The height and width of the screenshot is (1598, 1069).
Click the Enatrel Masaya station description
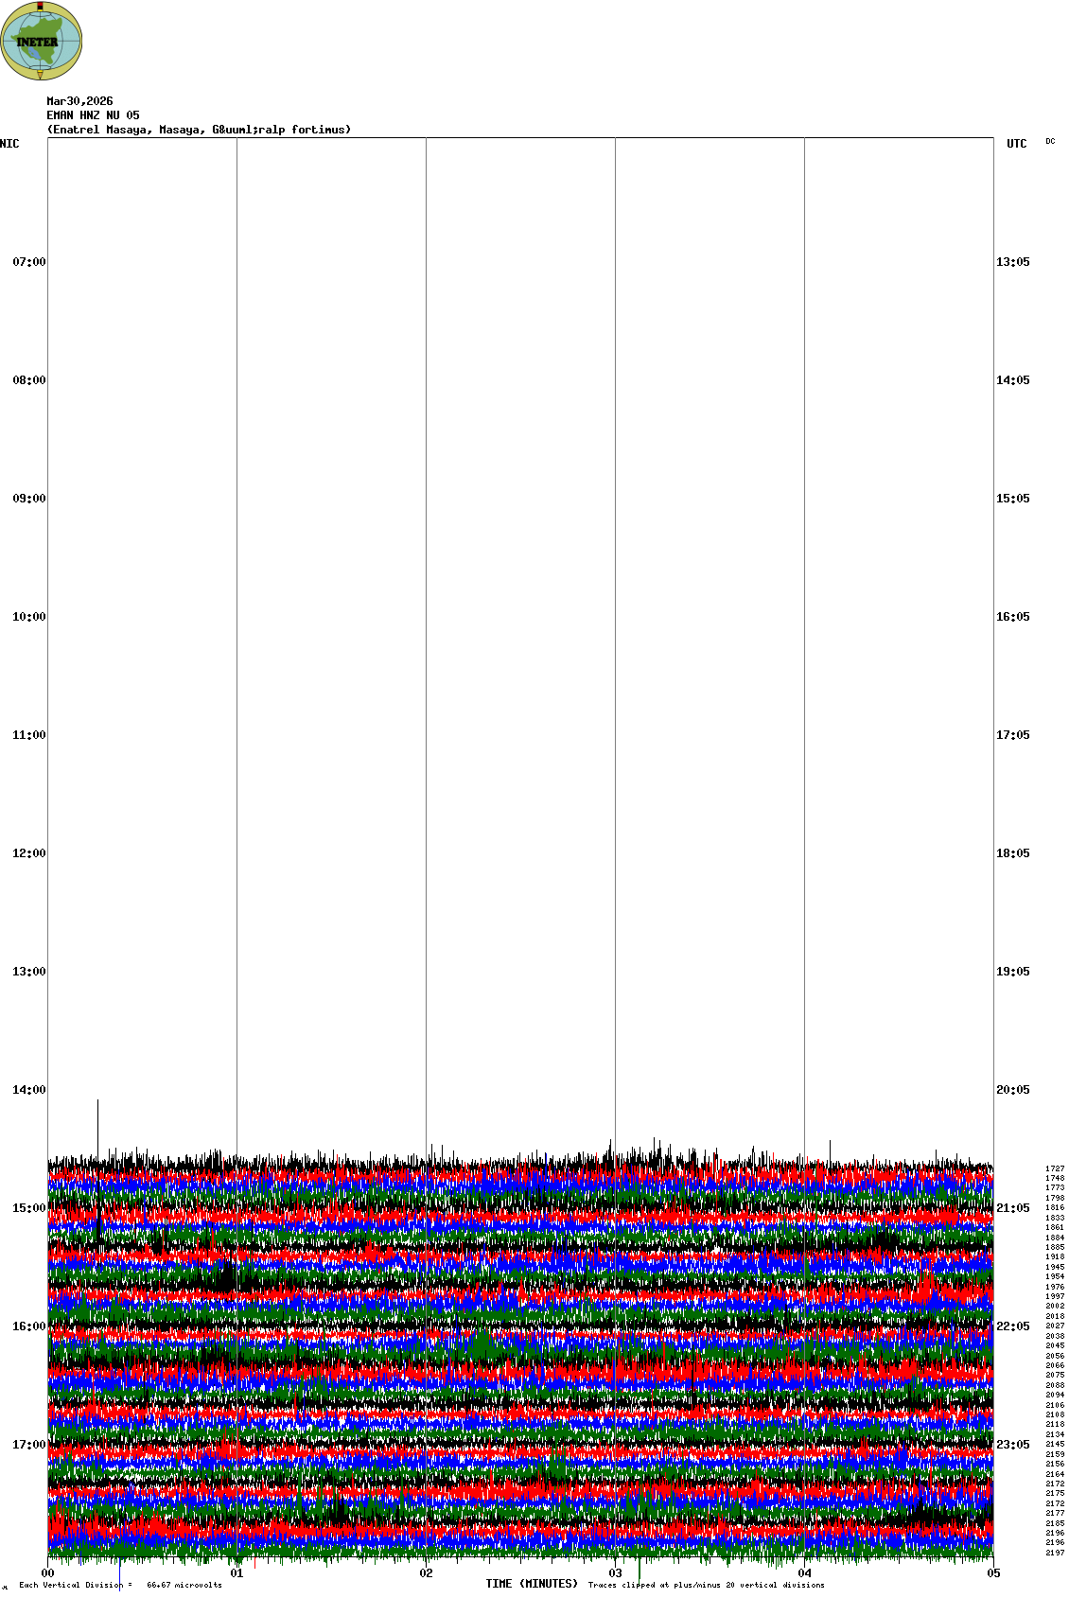199,130
